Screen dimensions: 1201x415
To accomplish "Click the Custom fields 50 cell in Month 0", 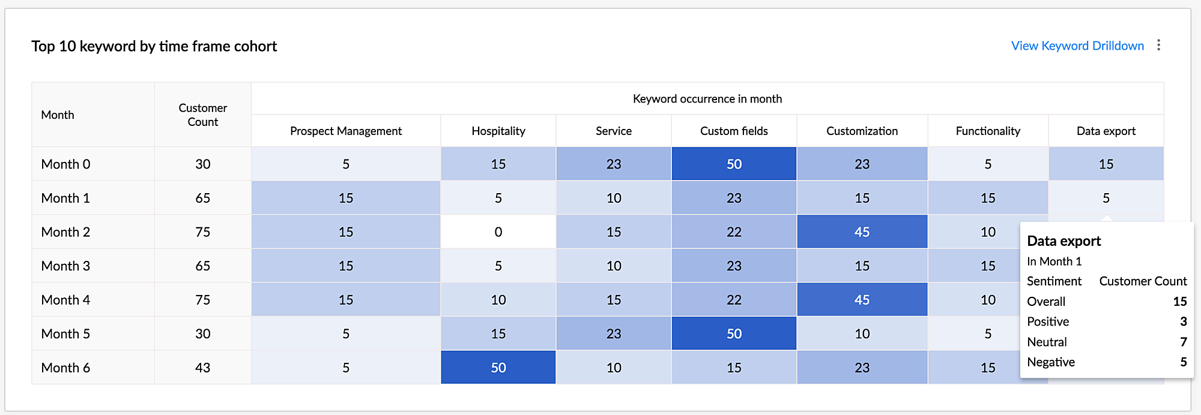I will (x=734, y=164).
